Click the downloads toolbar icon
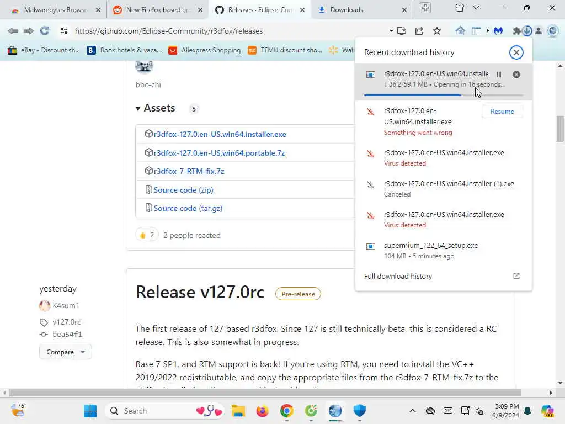Viewport: 565px width, 424px height. [527, 31]
